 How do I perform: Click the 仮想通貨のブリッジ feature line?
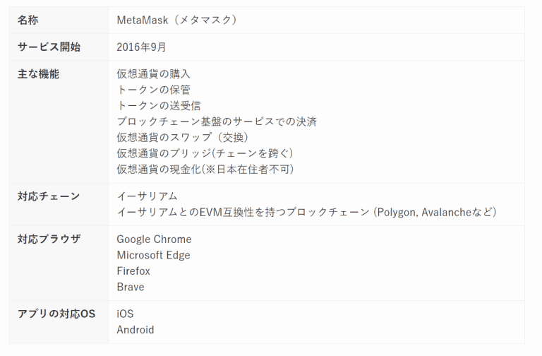(x=205, y=153)
